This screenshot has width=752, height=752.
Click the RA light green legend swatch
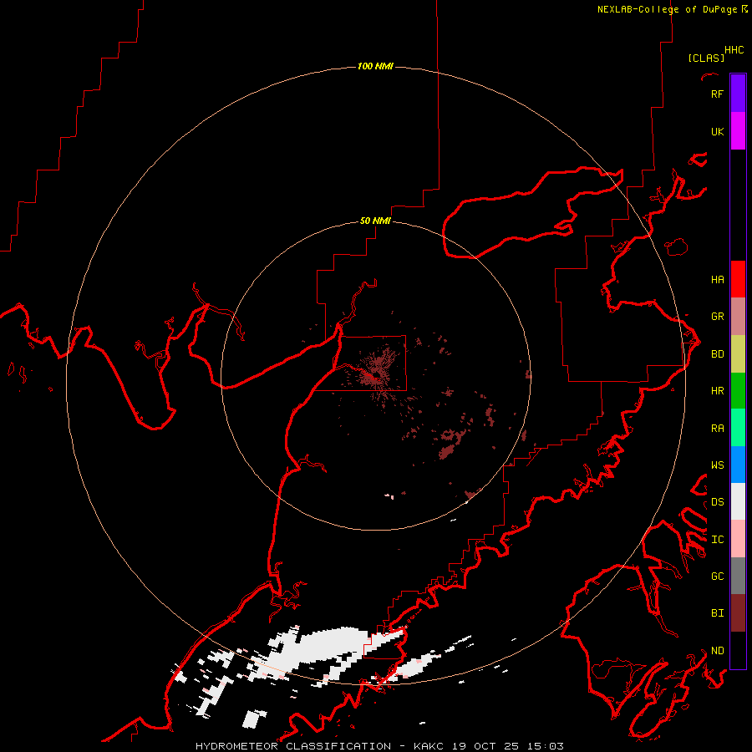pyautogui.click(x=738, y=428)
